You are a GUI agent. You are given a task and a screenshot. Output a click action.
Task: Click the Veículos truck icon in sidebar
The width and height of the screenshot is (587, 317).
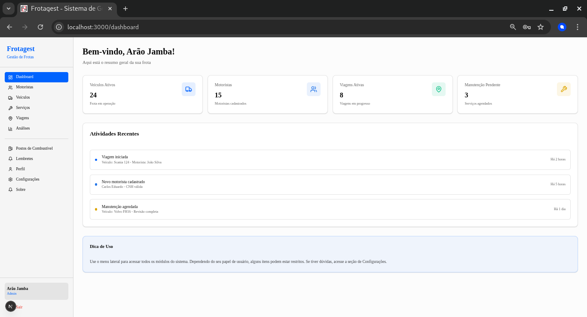click(x=10, y=98)
